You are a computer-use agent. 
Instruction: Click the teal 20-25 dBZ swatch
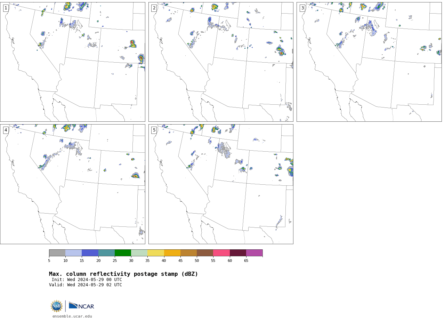click(106, 253)
